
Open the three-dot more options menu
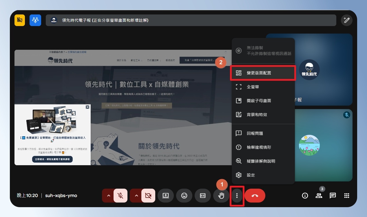pos(237,196)
